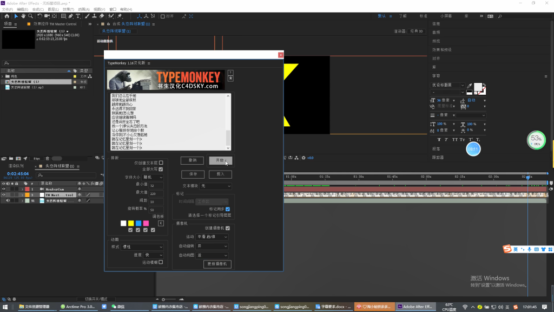This screenshot has height=312, width=554.
Task: Open the 文件(F) menu
Action: (x=8, y=10)
